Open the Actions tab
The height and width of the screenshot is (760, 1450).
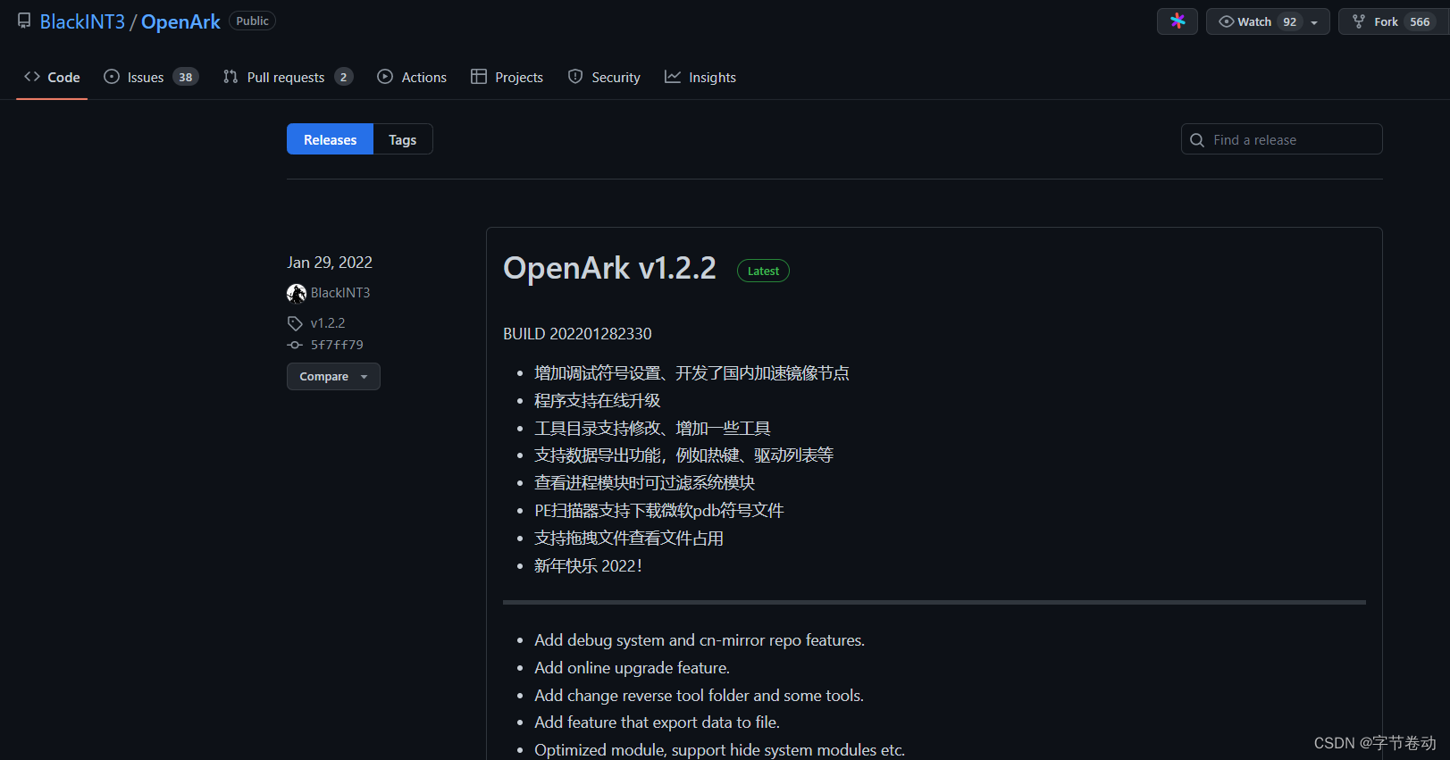pyautogui.click(x=412, y=78)
